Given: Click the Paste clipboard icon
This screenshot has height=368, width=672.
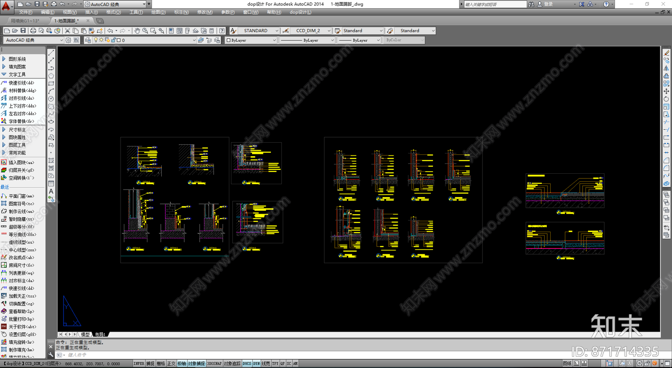Looking at the screenshot, I should (x=84, y=31).
